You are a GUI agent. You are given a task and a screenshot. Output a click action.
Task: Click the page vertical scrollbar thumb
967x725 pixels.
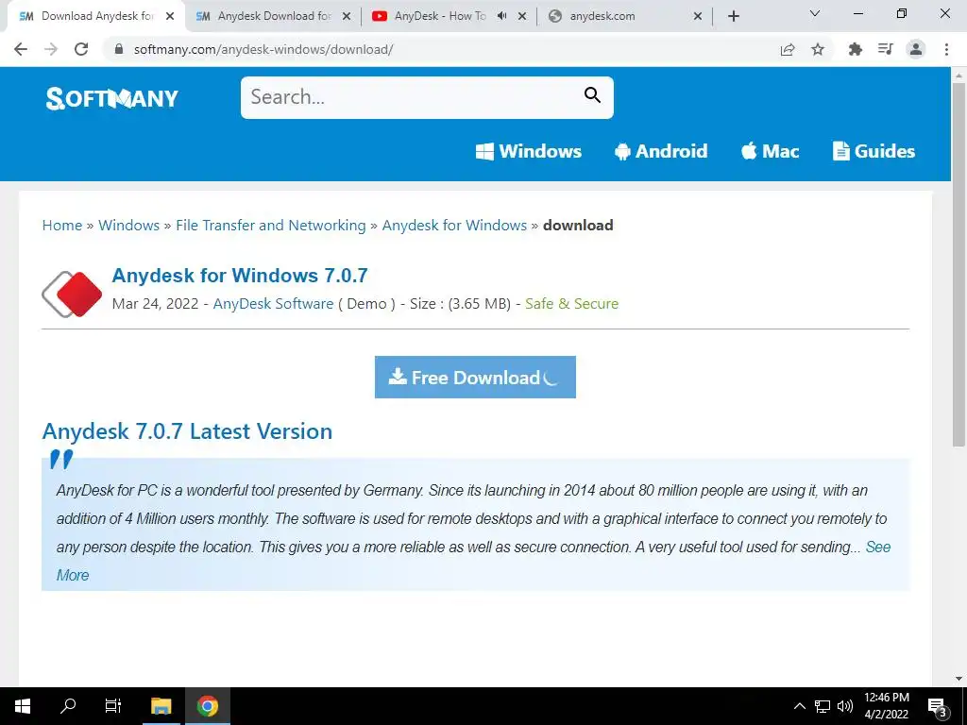point(959,264)
